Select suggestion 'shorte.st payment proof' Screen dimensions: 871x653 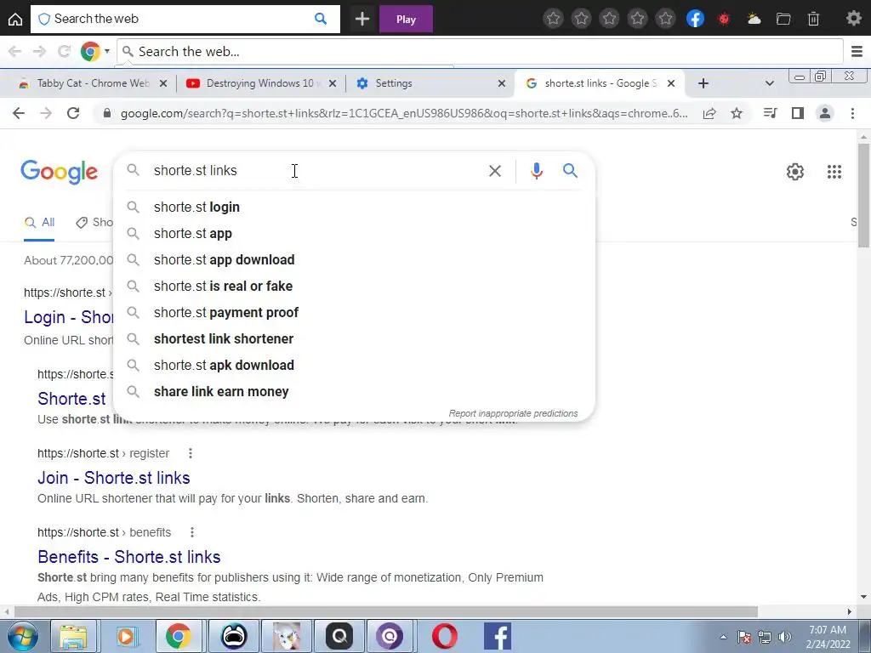point(354,313)
